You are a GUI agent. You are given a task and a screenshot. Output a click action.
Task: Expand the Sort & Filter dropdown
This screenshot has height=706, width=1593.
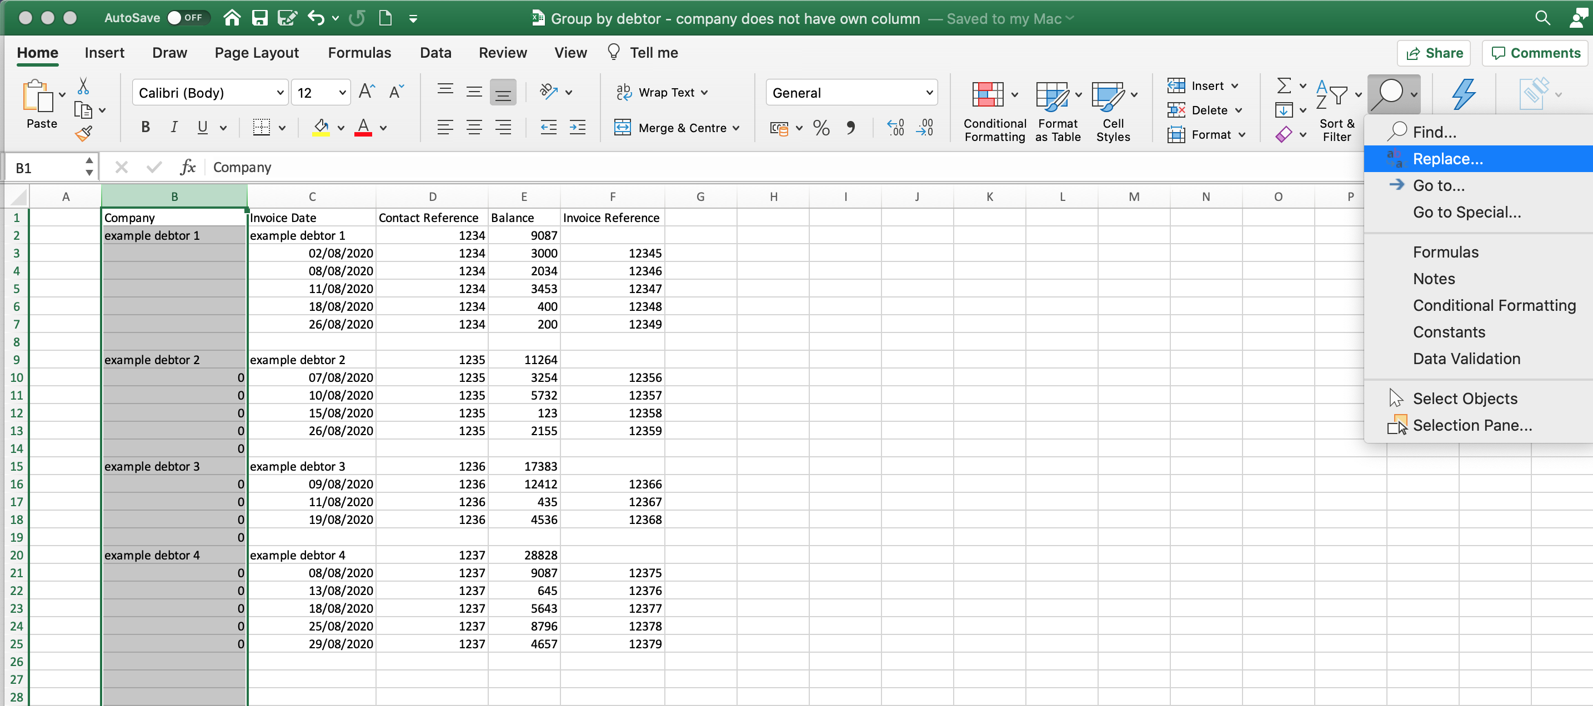[1358, 94]
